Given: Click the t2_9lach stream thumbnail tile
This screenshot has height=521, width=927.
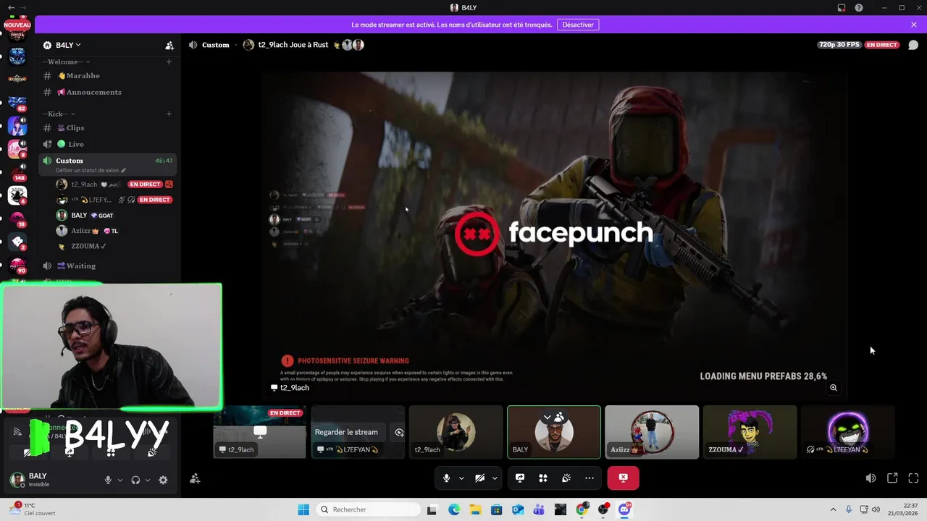Looking at the screenshot, I should tap(260, 432).
